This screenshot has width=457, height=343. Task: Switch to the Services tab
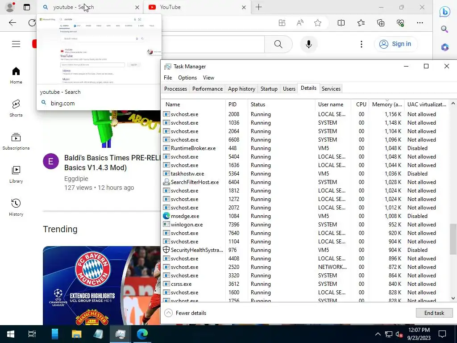(331, 89)
